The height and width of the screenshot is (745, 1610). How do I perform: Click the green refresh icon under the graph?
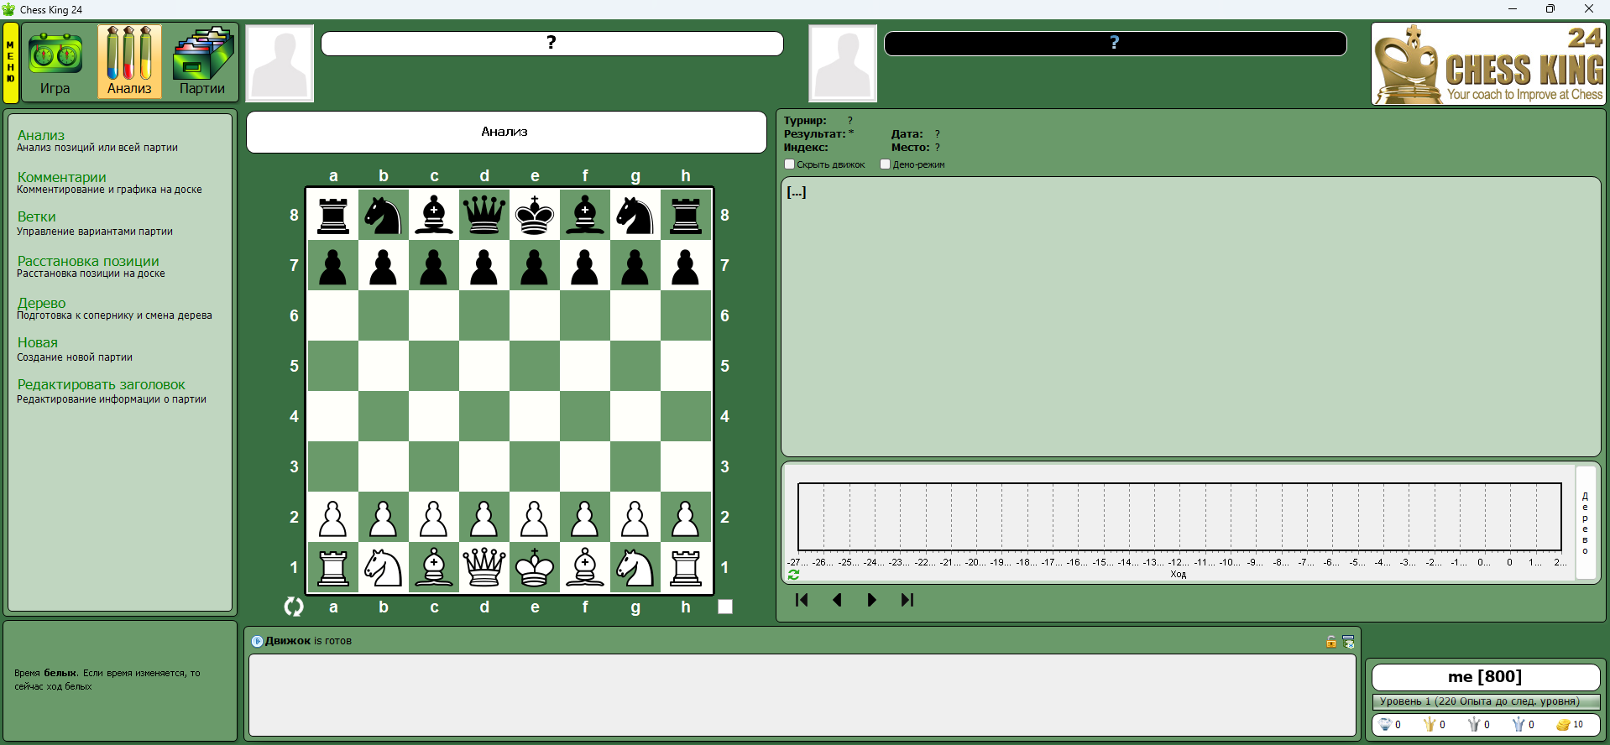[793, 575]
